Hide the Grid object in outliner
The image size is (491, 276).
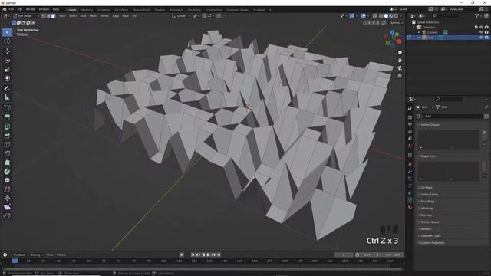[481, 38]
